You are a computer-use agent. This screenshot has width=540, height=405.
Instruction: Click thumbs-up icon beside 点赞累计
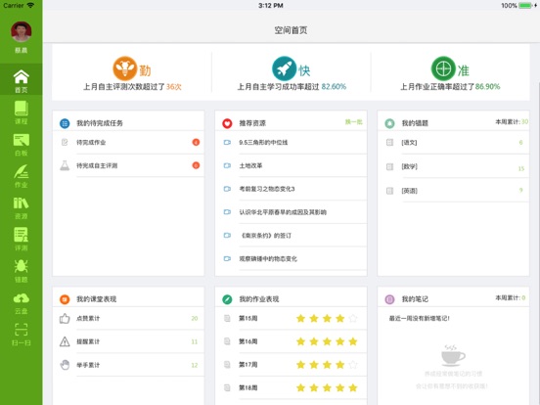[65, 318]
